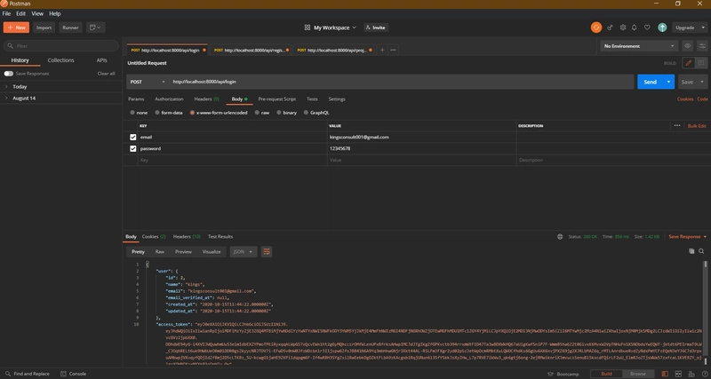711x379 pixels.
Task: Open the new window layout dropdown in toolbar
Action: click(x=95, y=28)
